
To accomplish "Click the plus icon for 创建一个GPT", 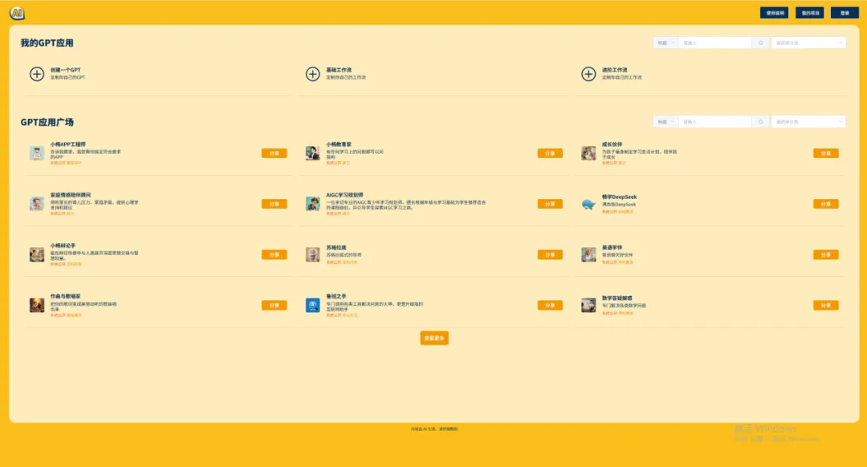I will click(x=36, y=74).
